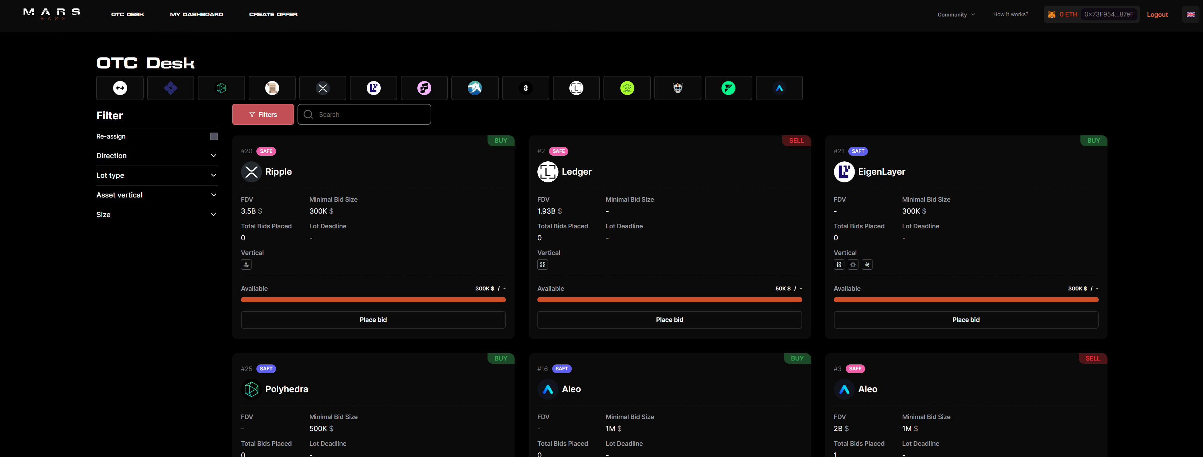1203x457 pixels.
Task: Click the SAFT badge on lot #16
Action: click(562, 369)
